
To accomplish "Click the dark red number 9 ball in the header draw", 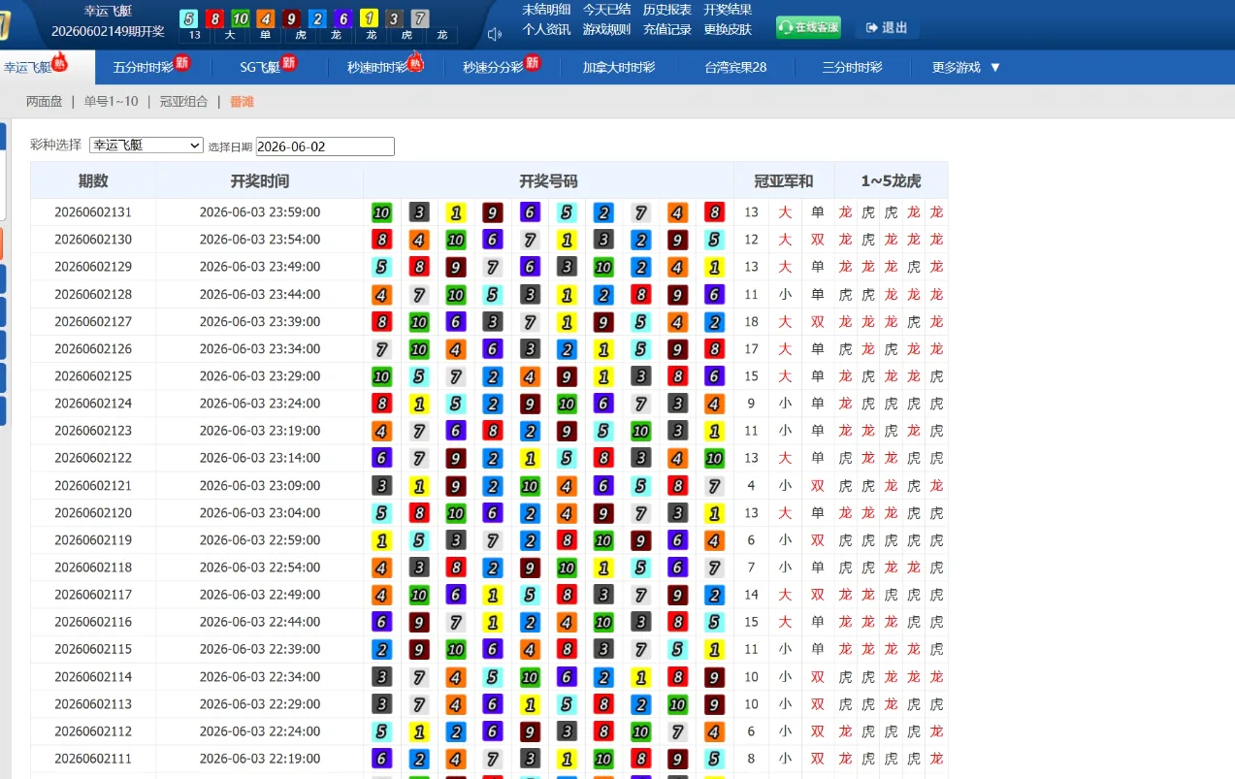I will click(291, 17).
